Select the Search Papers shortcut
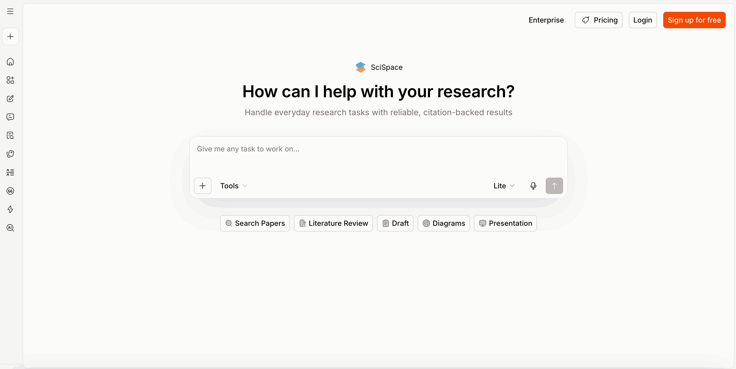The width and height of the screenshot is (736, 369). (x=255, y=223)
